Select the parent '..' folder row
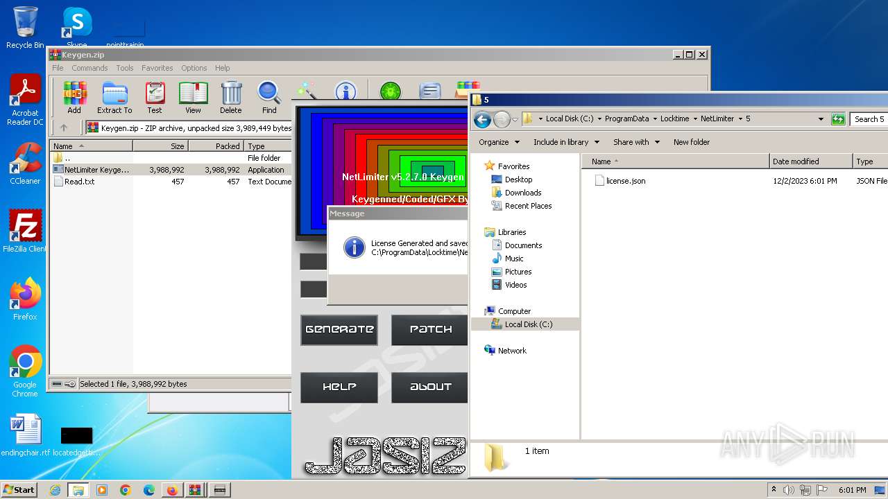888x499 pixels. click(x=171, y=158)
